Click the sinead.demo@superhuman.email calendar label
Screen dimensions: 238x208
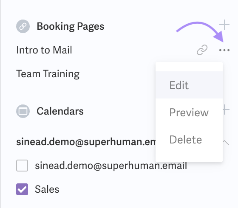(x=111, y=166)
